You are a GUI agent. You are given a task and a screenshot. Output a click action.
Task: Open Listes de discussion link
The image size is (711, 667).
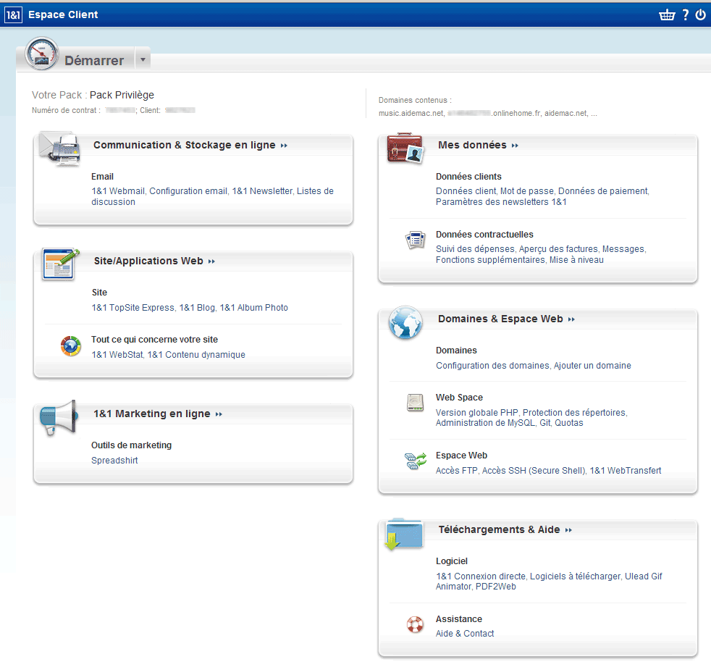tap(315, 191)
